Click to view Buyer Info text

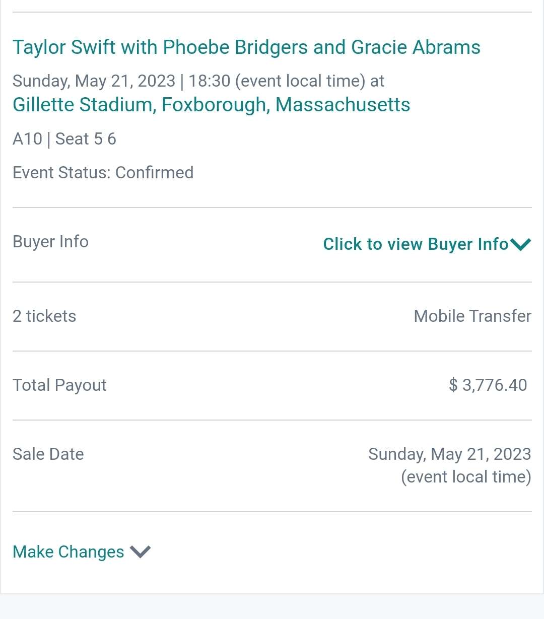click(416, 244)
